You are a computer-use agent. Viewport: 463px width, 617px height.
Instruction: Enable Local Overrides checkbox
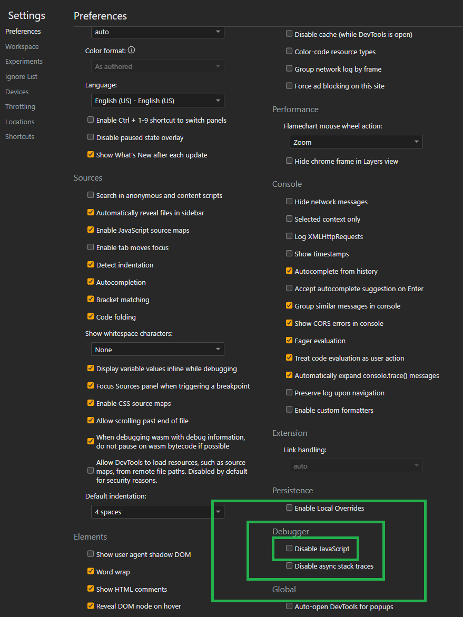pos(289,507)
